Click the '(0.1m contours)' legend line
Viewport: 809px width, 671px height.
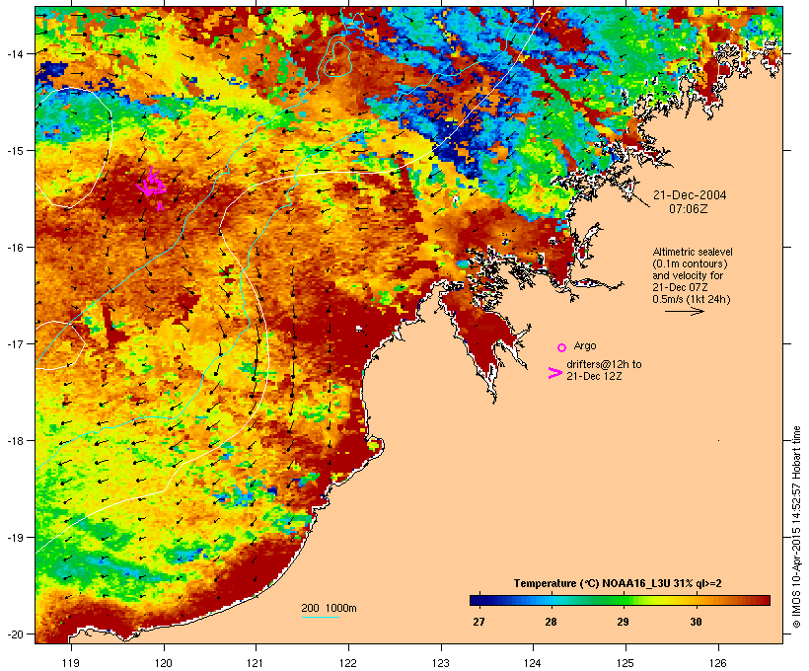(x=690, y=263)
